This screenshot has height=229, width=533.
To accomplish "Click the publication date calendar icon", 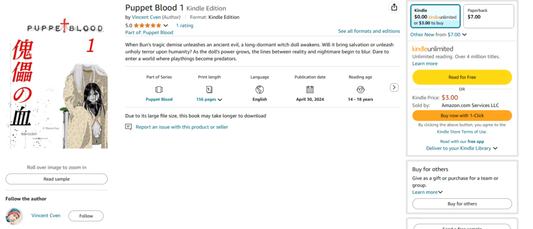I will pyautogui.click(x=310, y=89).
